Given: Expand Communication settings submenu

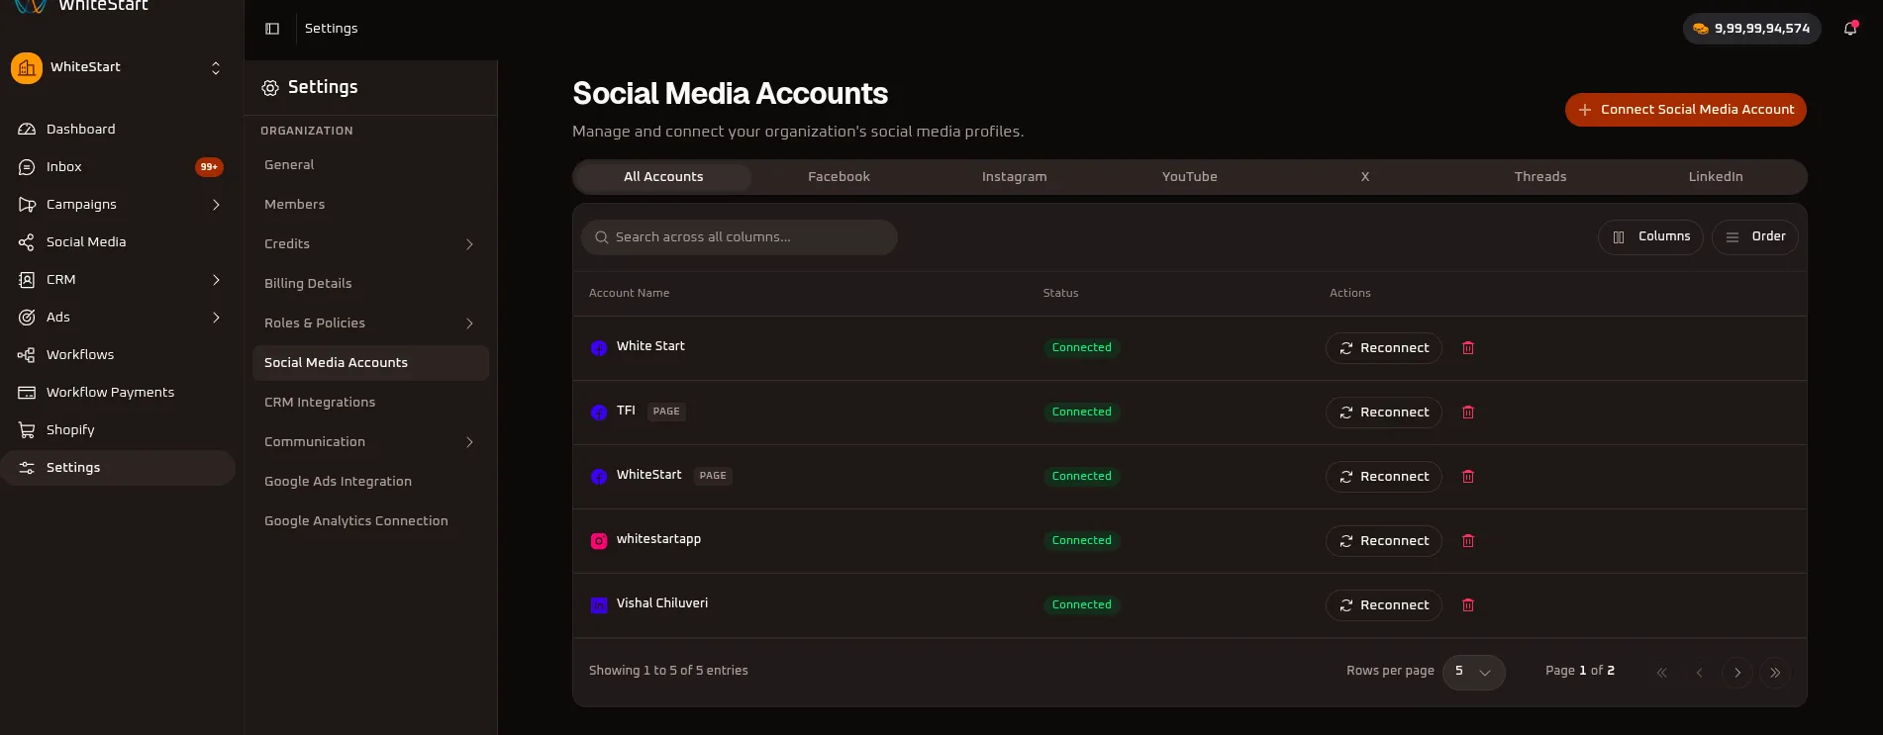Looking at the screenshot, I should [469, 442].
